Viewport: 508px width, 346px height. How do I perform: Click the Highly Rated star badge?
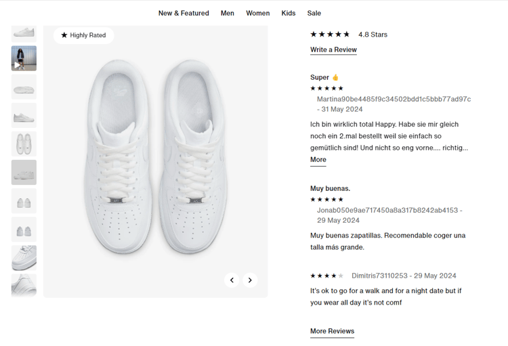(x=83, y=35)
